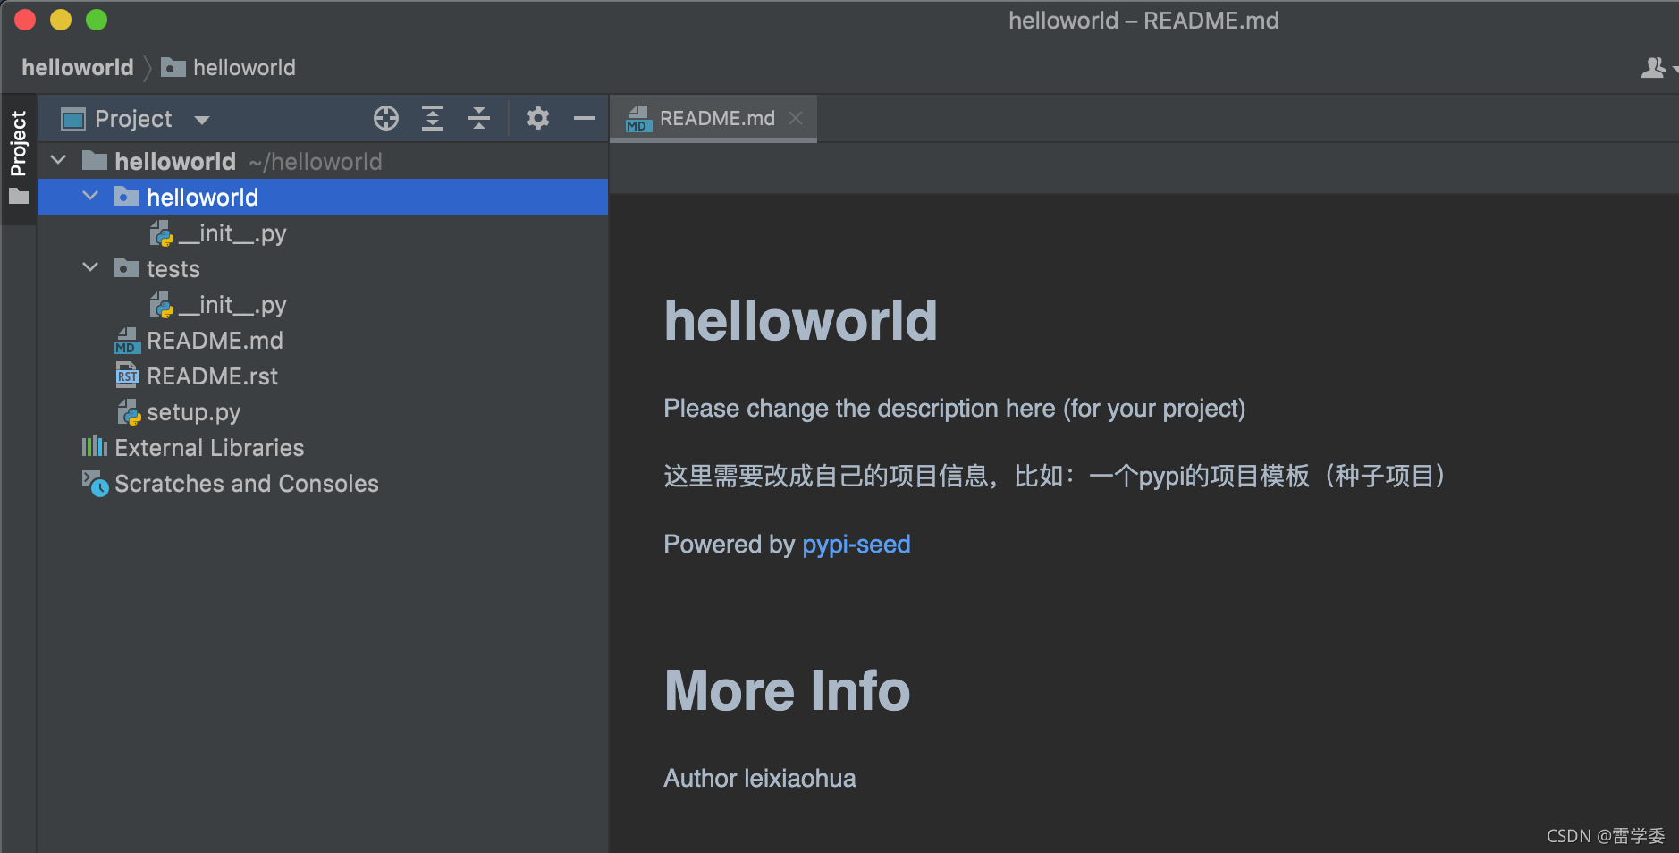Click the RST icon of README.rst
The height and width of the screenshot is (853, 1679).
tap(127, 376)
